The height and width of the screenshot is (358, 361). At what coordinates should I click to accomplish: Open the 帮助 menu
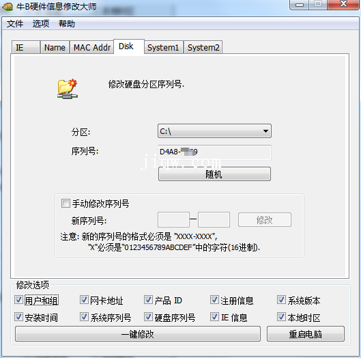pyautogui.click(x=67, y=23)
